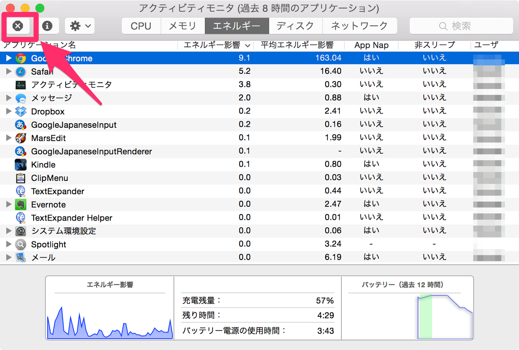Click the Dropbox box icon
Viewport: 519px width, 350px height.
click(x=21, y=111)
